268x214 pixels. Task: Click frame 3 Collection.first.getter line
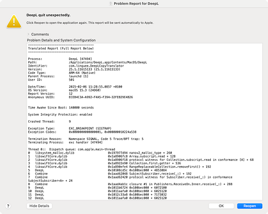click(105, 163)
